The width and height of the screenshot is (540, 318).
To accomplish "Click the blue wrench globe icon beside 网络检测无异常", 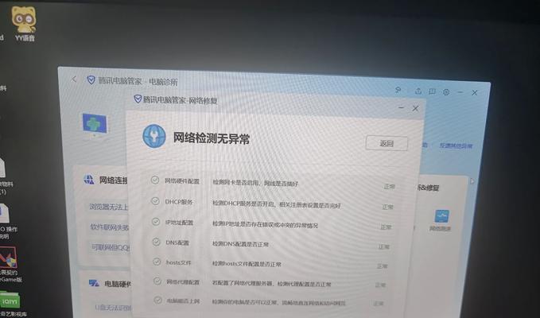I will click(154, 136).
